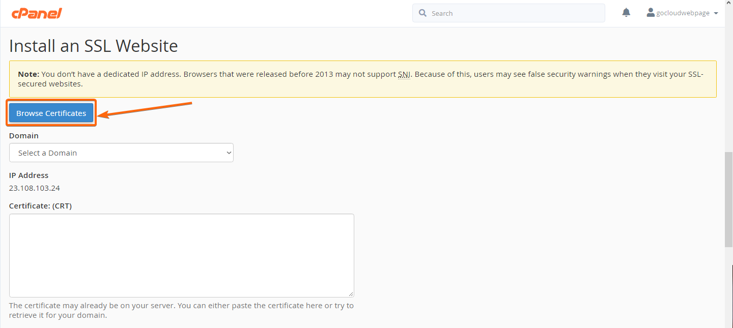Select the IP address 23.108.103.24 text
This screenshot has width=733, height=328.
(35, 188)
